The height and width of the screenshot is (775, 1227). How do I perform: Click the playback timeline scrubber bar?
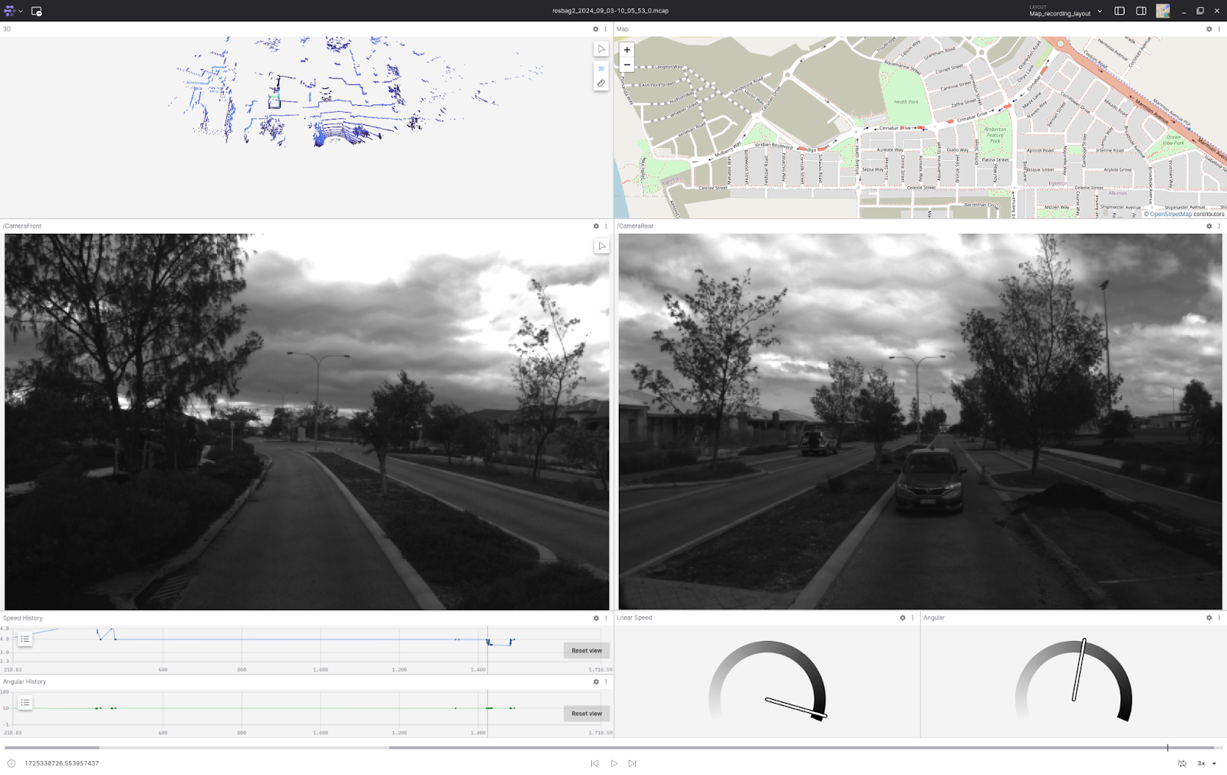(613, 747)
